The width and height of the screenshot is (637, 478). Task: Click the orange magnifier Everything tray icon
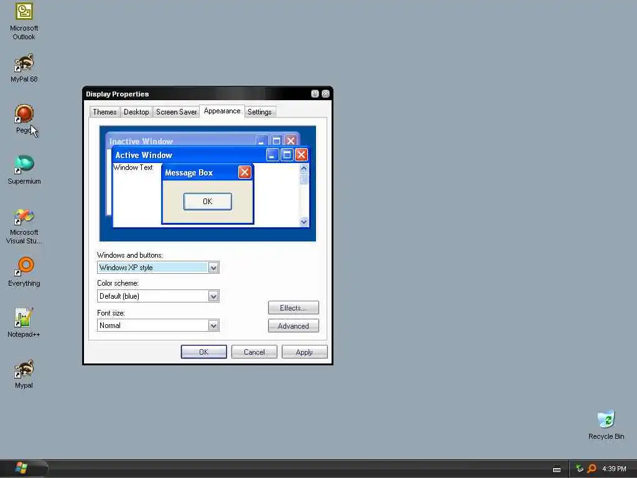(592, 469)
